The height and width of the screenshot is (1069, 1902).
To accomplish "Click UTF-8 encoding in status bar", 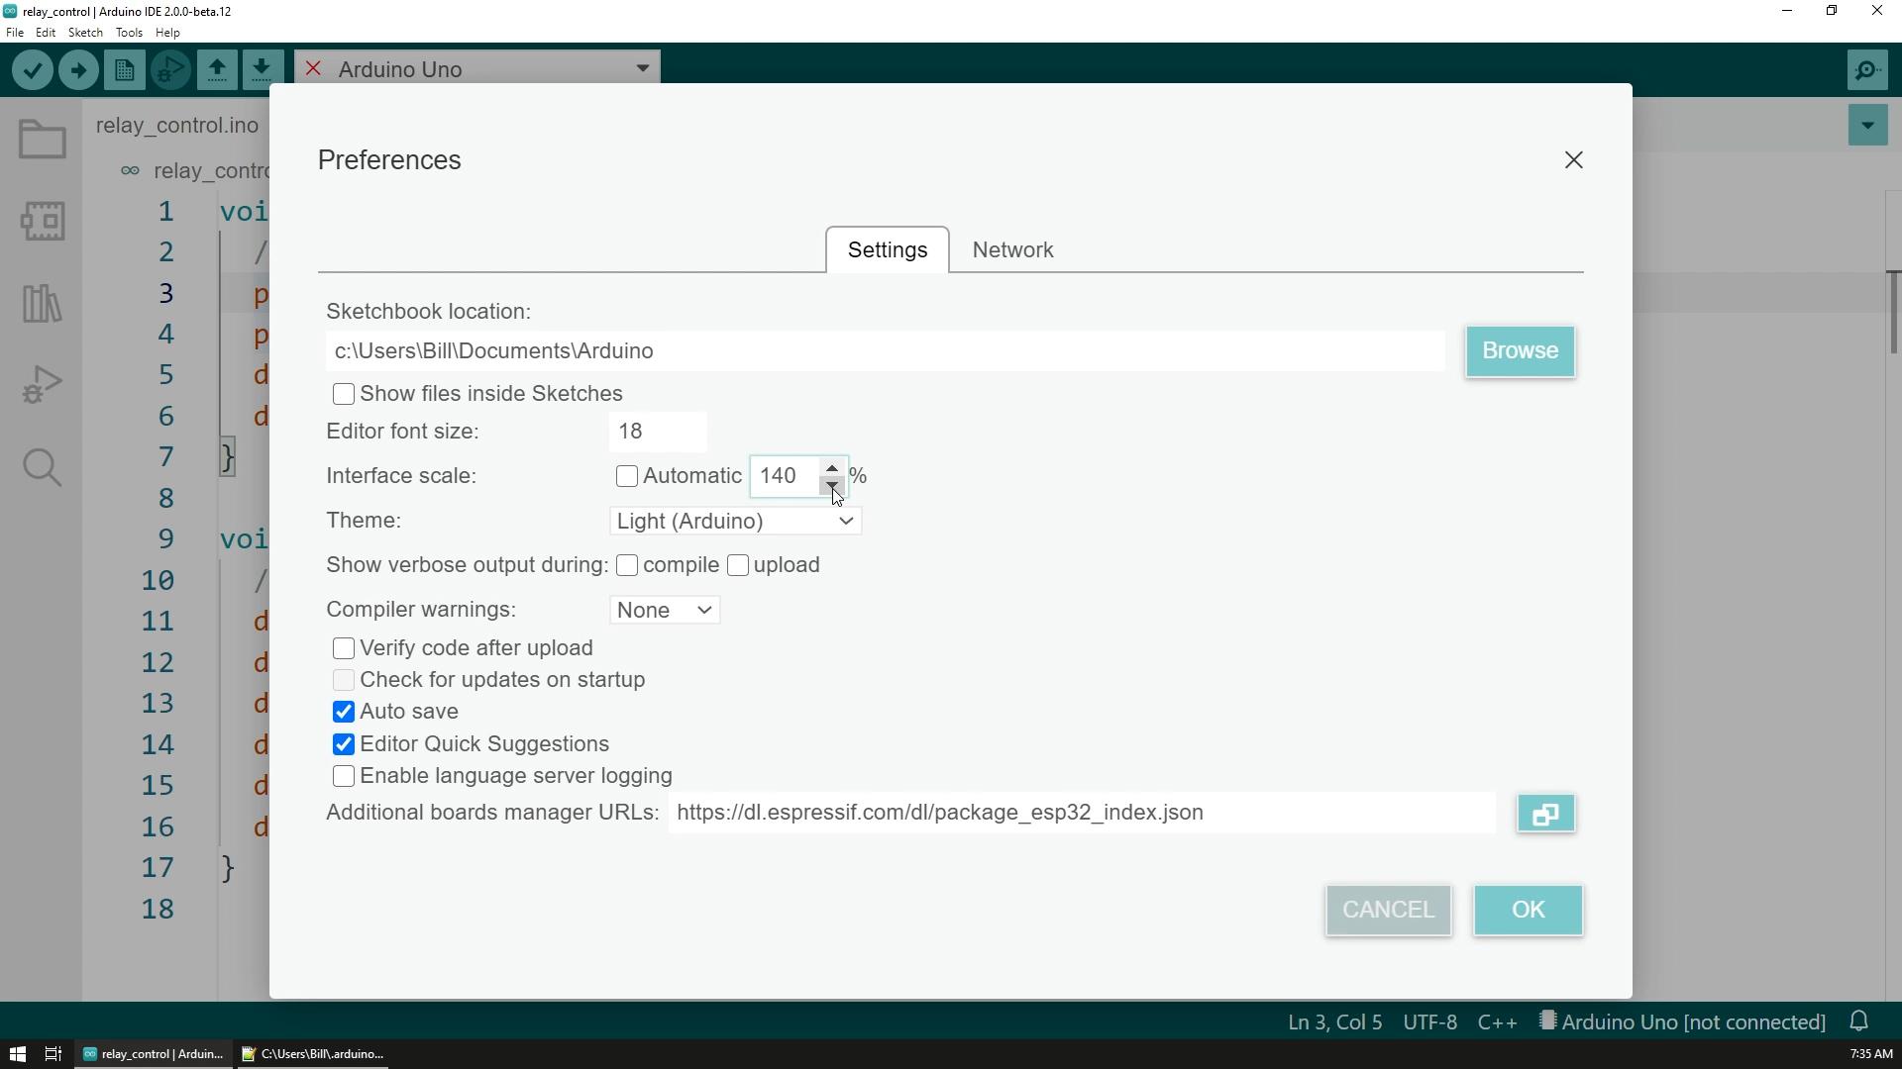I will (x=1429, y=1021).
